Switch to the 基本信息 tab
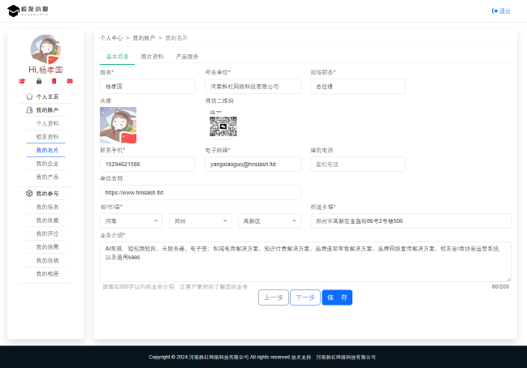This screenshot has width=527, height=368. [117, 57]
